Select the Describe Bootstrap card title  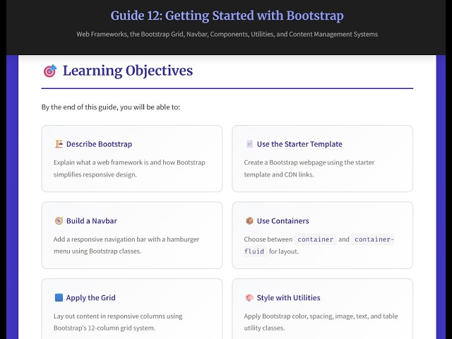coord(99,144)
